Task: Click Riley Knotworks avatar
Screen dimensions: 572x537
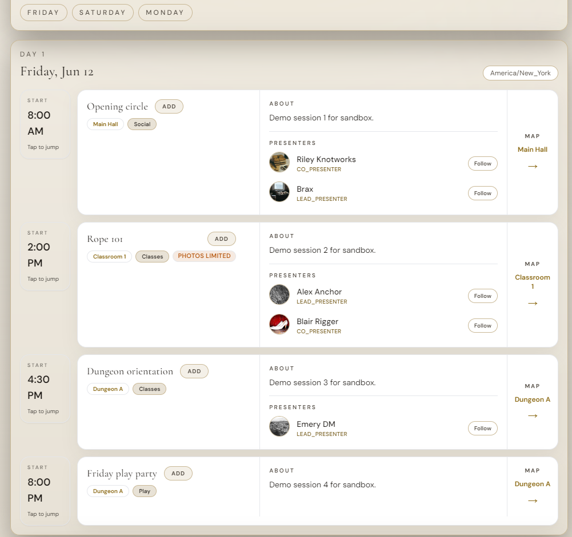Action: 279,162
